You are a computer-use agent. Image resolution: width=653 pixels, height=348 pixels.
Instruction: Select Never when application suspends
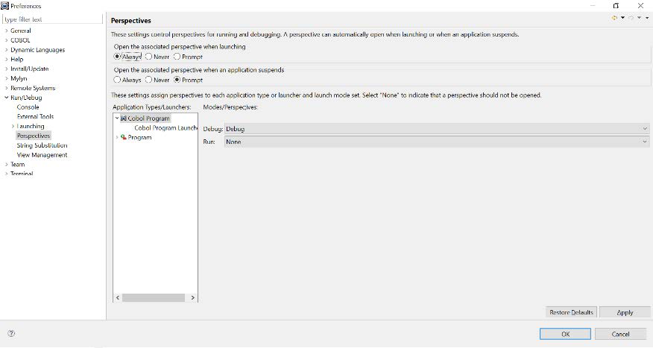point(148,80)
